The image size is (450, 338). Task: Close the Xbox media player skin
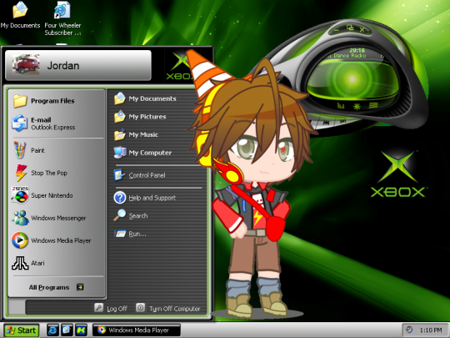click(362, 29)
